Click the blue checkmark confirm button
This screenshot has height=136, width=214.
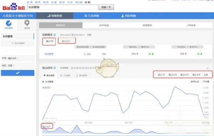(17, 73)
